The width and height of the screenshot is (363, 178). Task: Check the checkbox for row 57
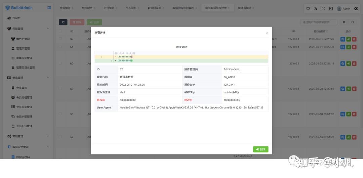click(x=60, y=137)
